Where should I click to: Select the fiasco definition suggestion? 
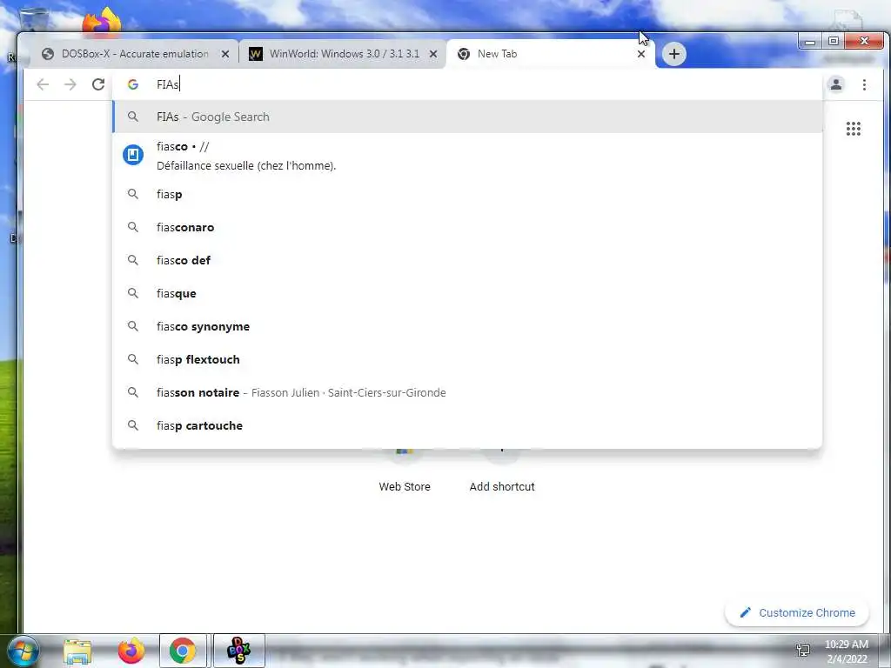pos(467,156)
